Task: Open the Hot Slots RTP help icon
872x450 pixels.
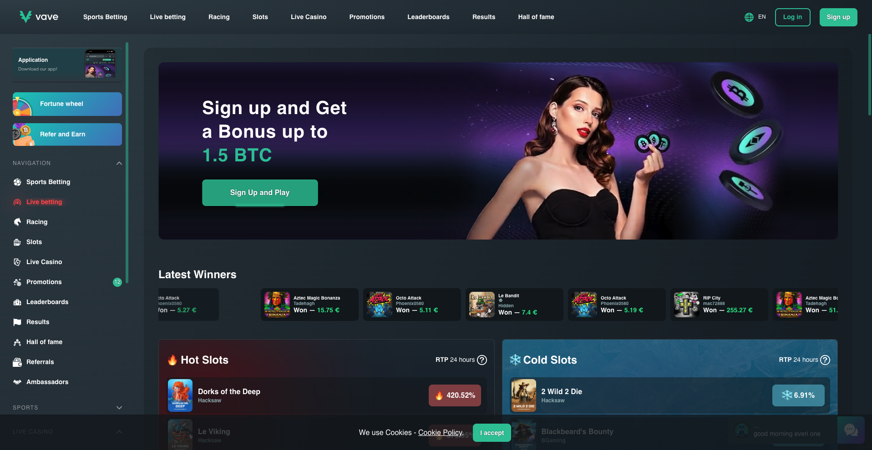Action: click(482, 360)
